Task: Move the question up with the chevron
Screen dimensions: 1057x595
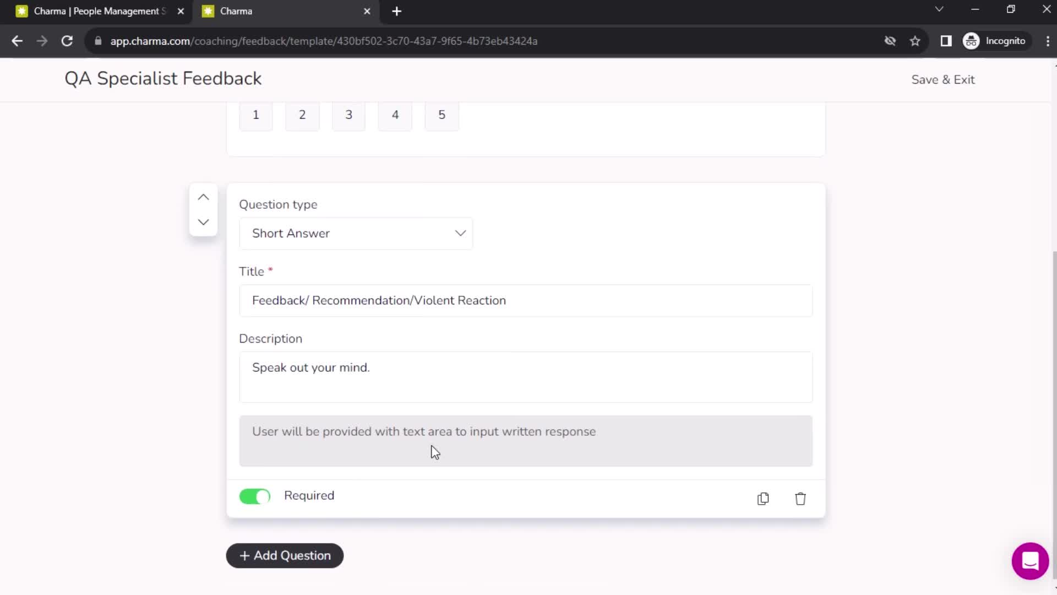Action: click(x=203, y=197)
